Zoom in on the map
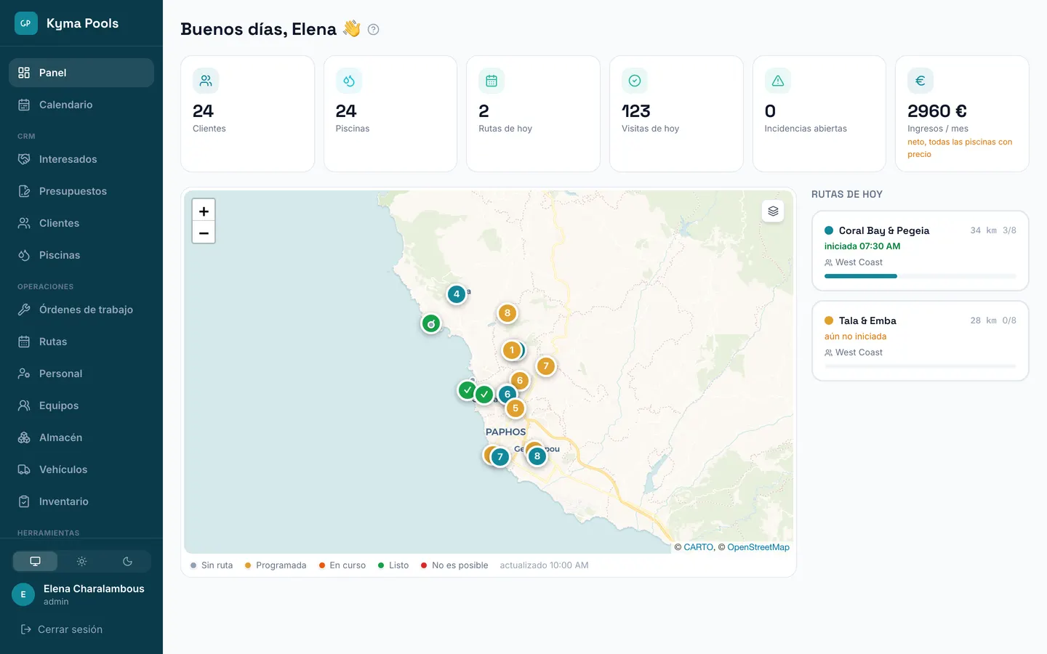 204,211
